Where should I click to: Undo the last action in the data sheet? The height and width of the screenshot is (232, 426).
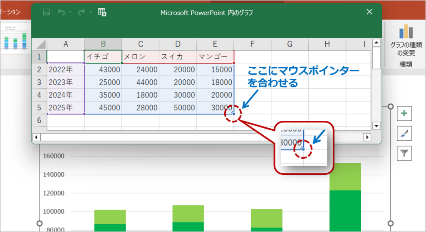[x=62, y=12]
